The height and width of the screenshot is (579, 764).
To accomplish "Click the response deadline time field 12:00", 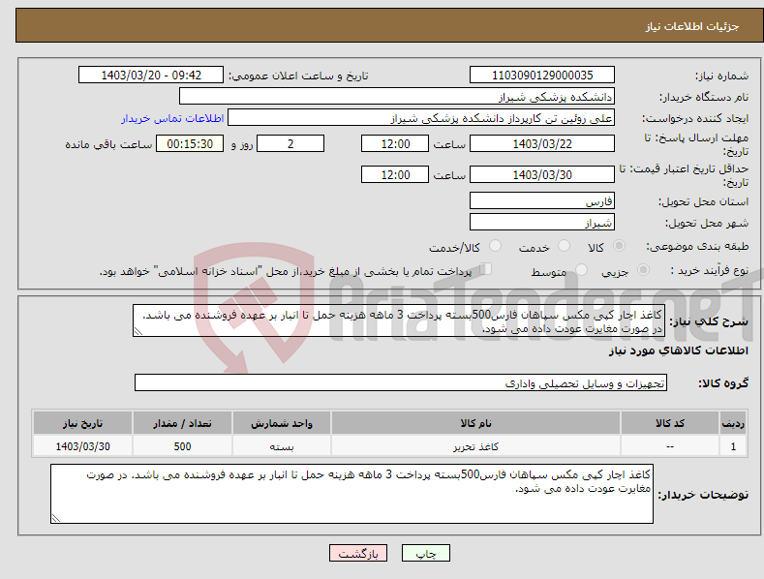I will click(395, 143).
